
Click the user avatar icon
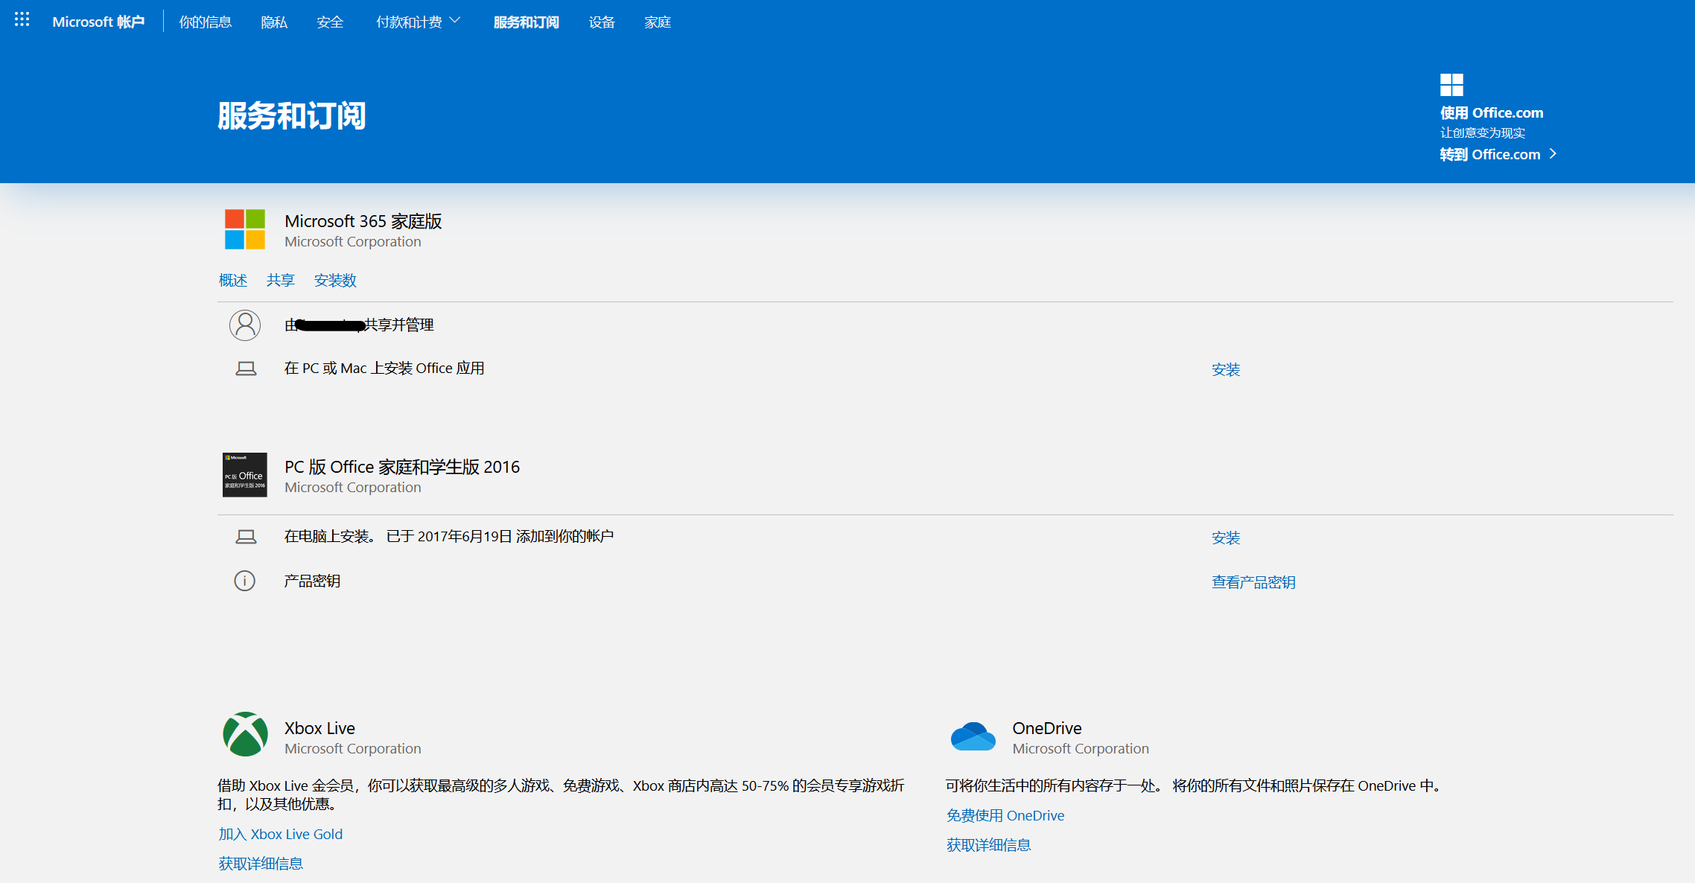245,325
